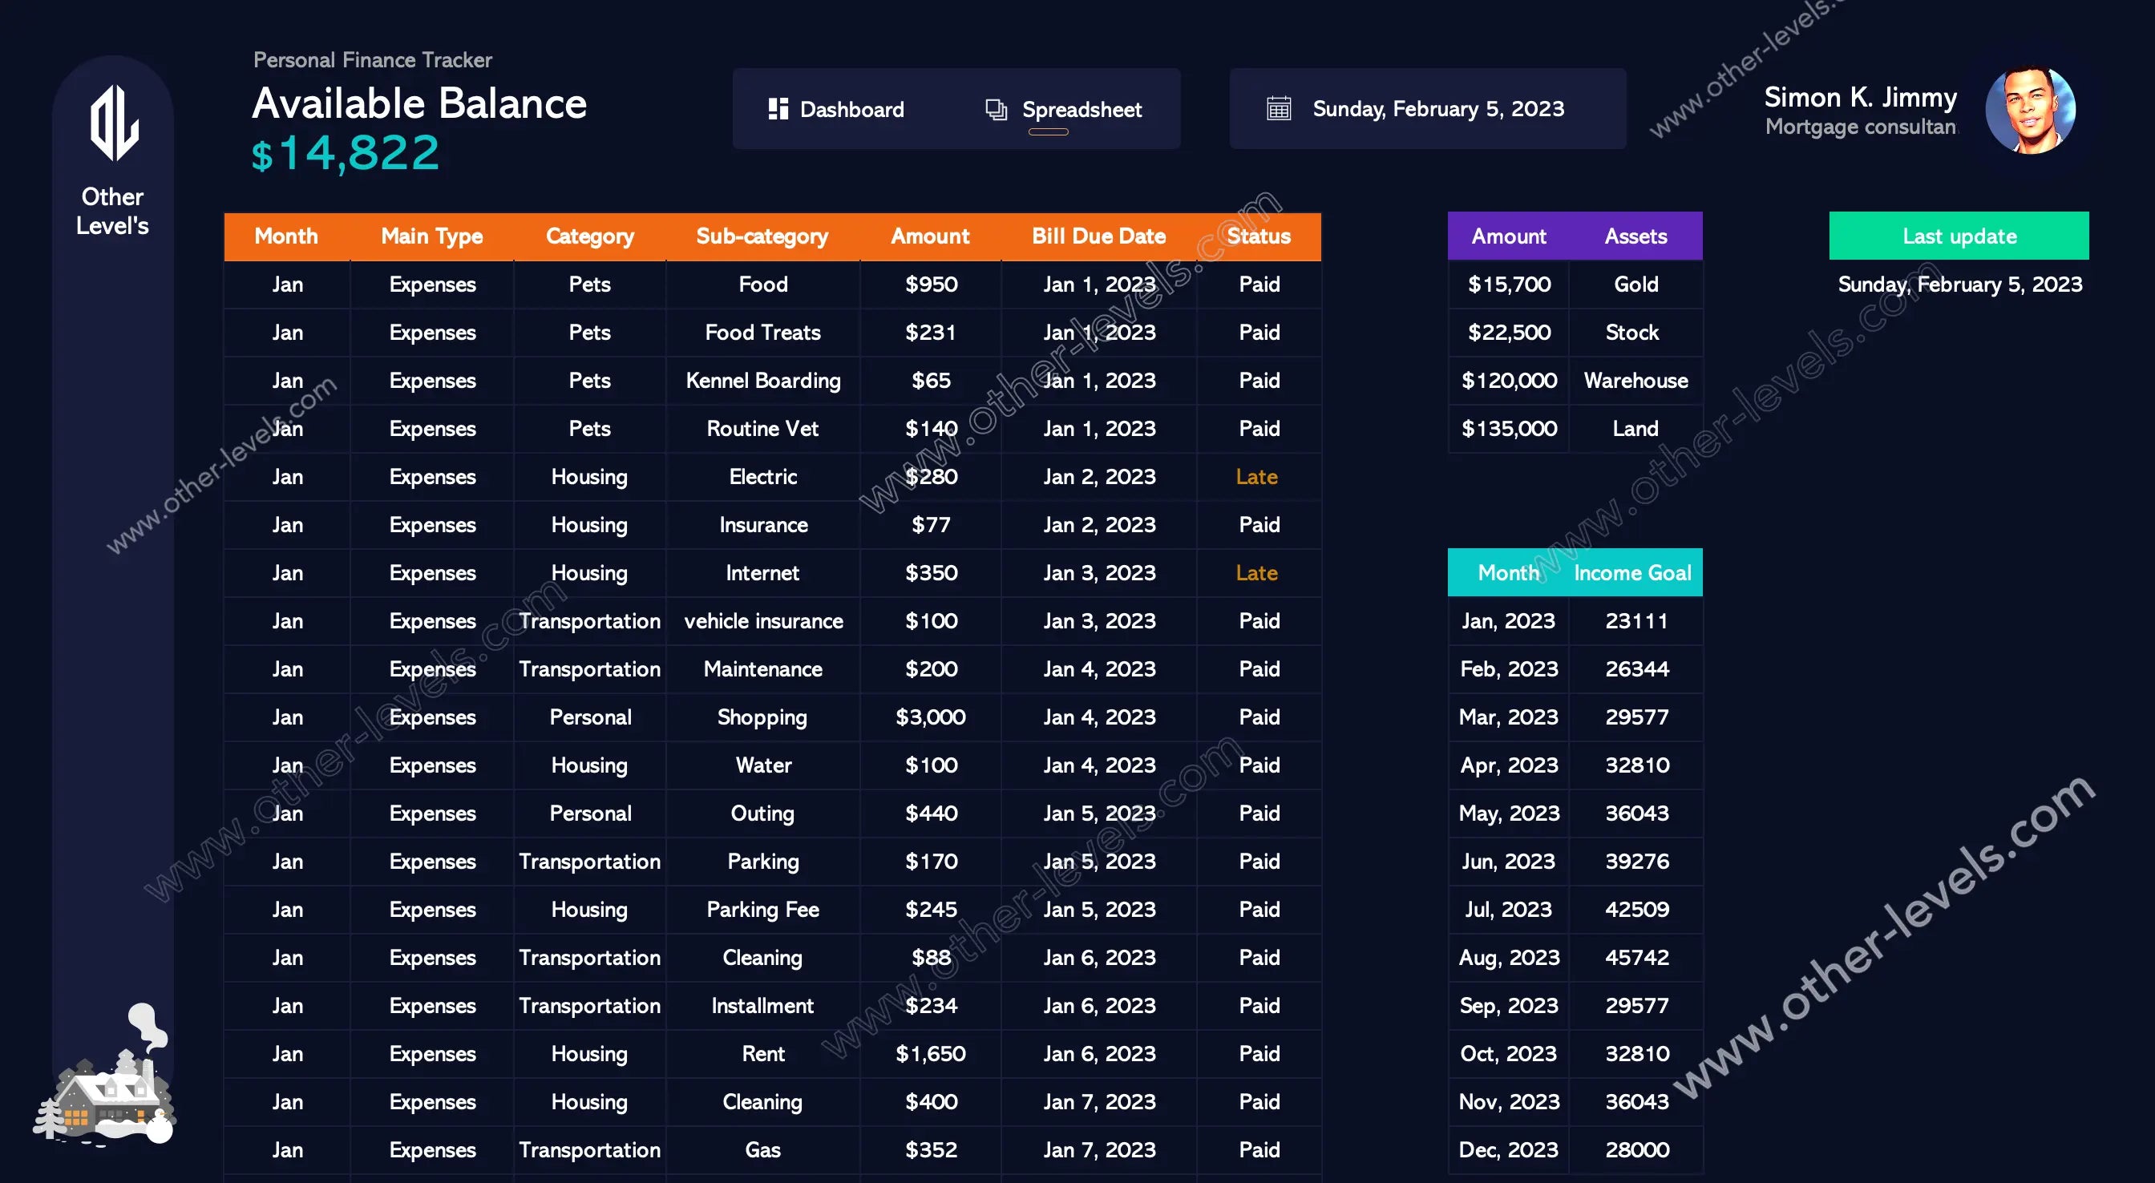Click the Late status for Electric
Viewport: 2155px width, 1183px height.
(x=1256, y=477)
